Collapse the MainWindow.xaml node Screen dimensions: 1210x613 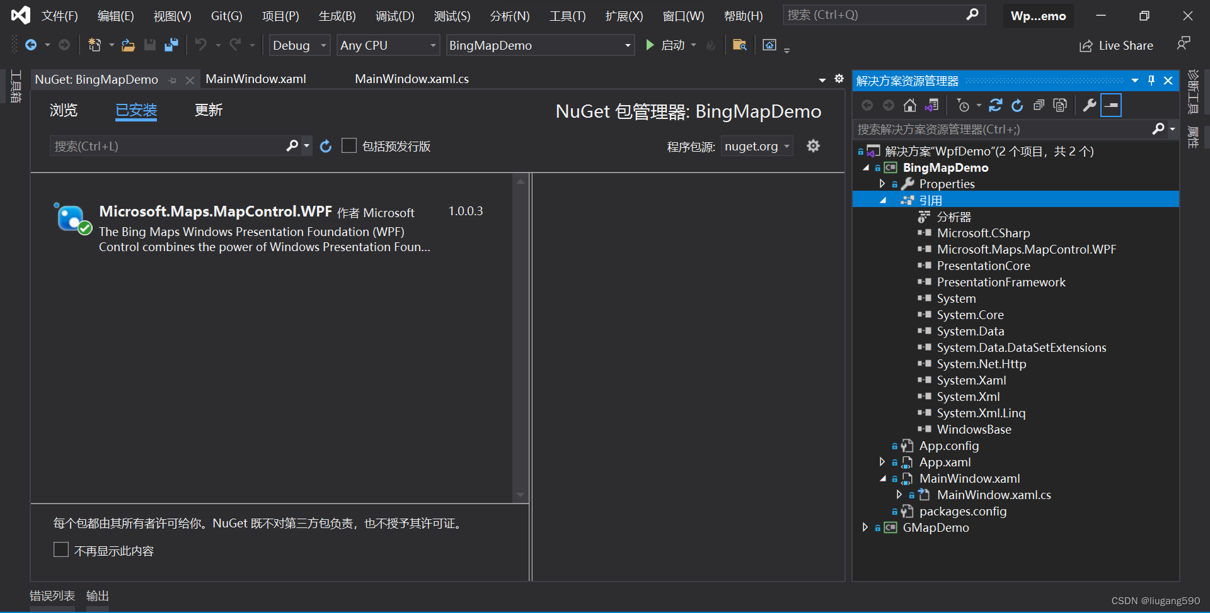pos(883,478)
